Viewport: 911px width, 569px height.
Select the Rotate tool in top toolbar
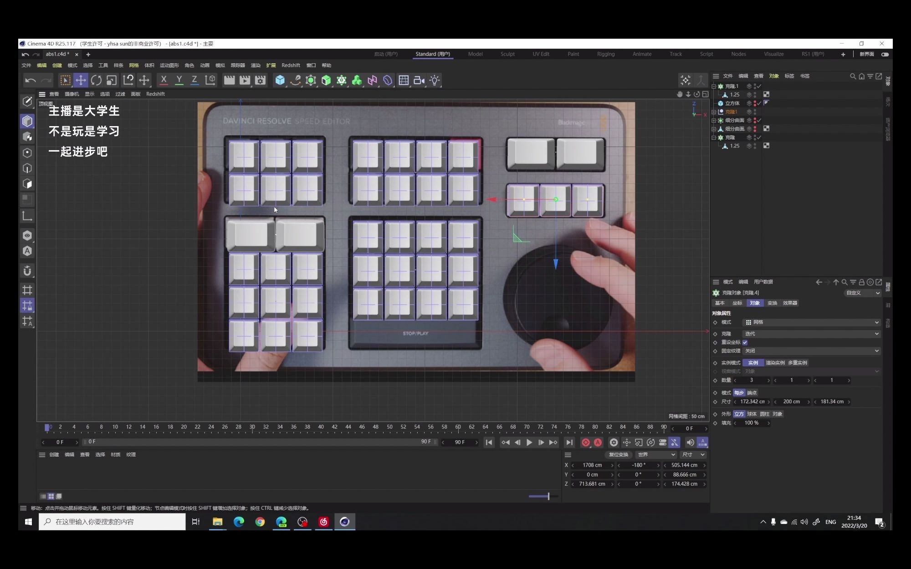pyautogui.click(x=96, y=81)
